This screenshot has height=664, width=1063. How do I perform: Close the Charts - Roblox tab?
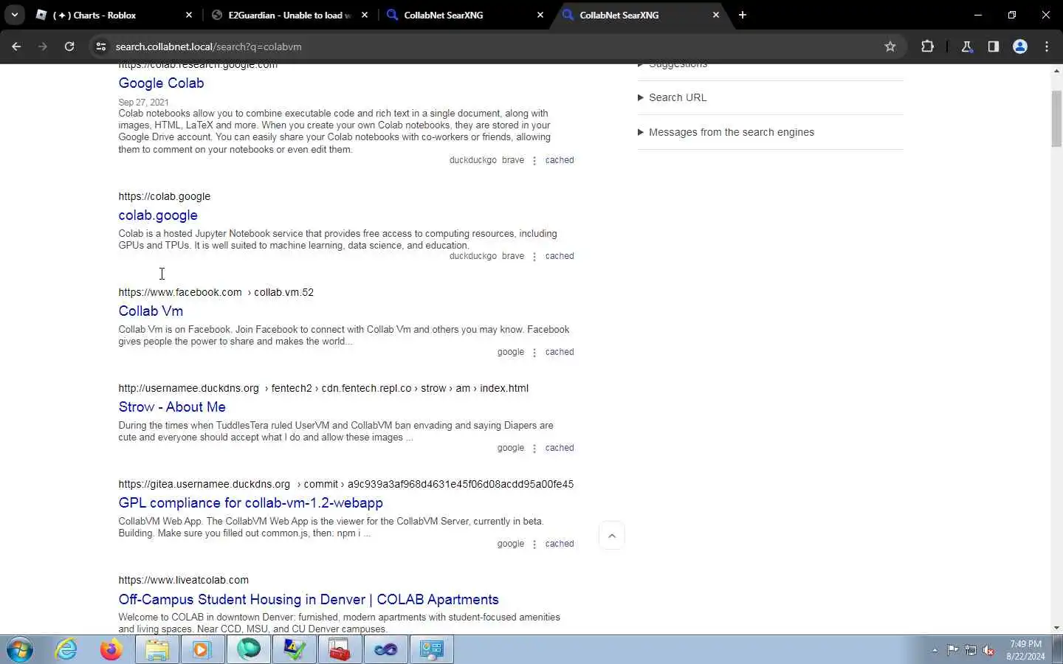[x=189, y=15]
